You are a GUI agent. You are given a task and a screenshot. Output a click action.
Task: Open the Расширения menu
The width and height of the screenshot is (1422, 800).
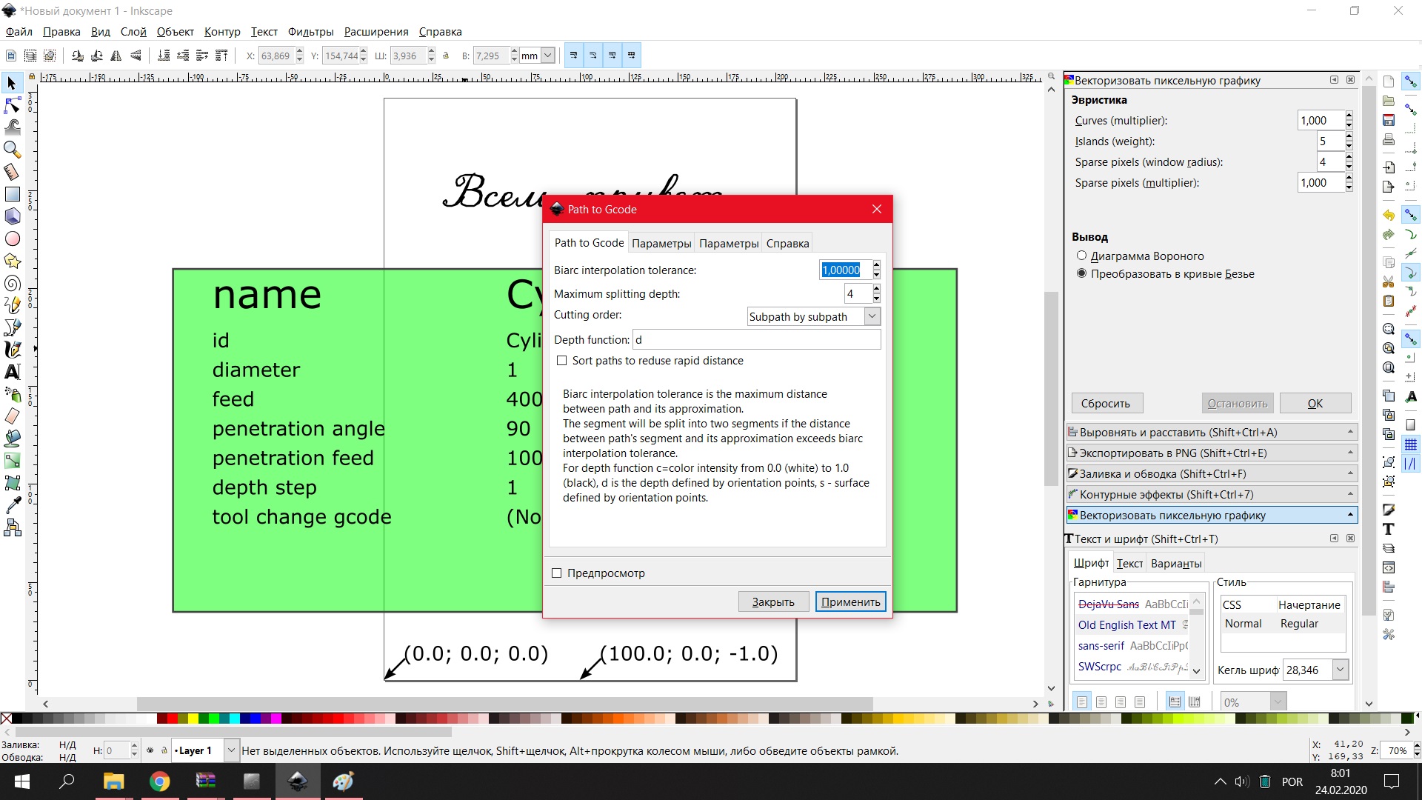coord(375,32)
